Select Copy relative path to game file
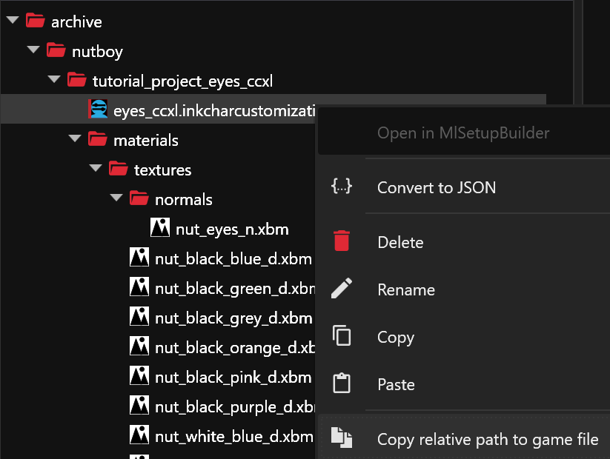Screen dimensions: 610x459 click(487, 439)
